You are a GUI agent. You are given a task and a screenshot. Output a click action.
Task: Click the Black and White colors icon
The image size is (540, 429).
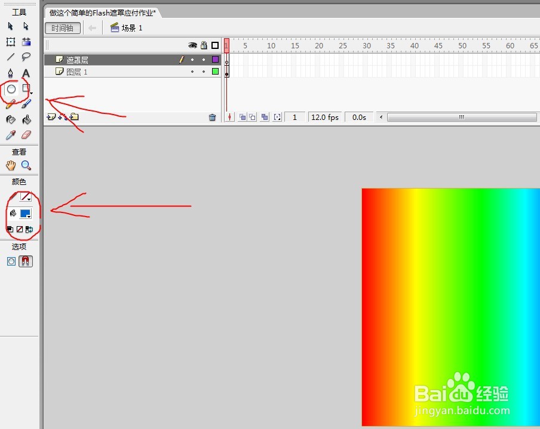click(10, 229)
